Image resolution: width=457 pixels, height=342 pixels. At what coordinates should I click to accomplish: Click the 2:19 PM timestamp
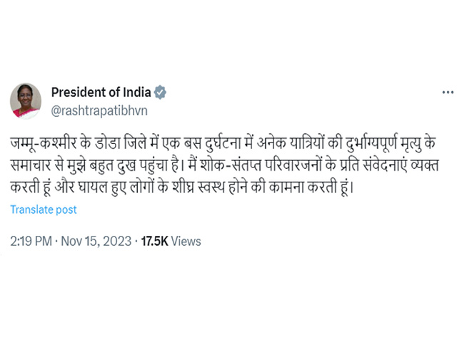(31, 241)
